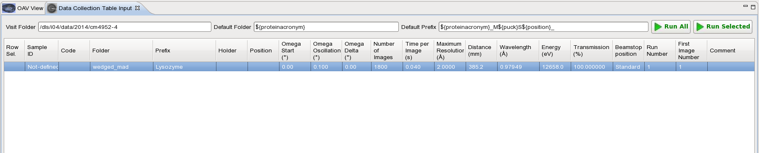Minimize the view panel
The image size is (759, 153).
pos(746,6)
